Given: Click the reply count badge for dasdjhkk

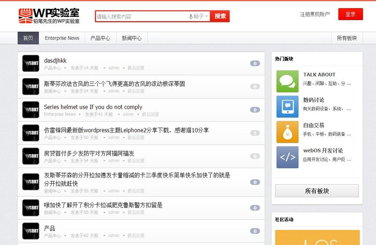Looking at the screenshot, I should 255,63.
